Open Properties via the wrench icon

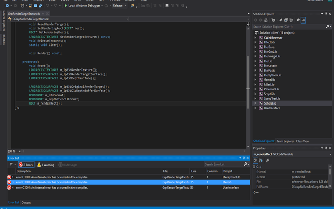point(298,20)
